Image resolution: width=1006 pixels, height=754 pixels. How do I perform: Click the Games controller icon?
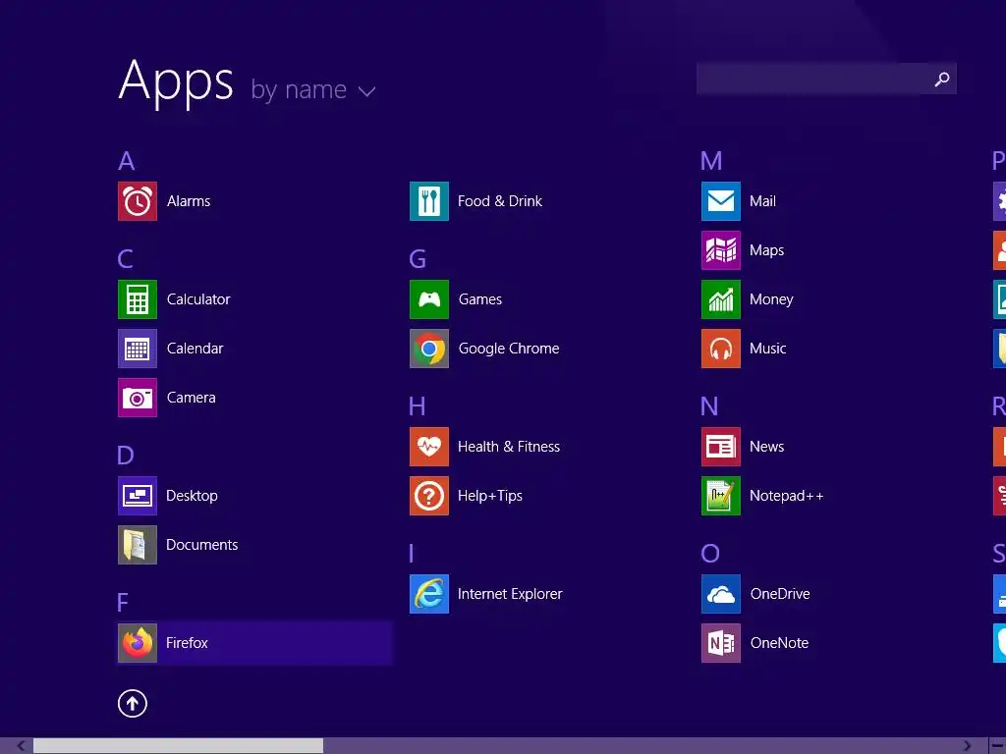coord(429,299)
